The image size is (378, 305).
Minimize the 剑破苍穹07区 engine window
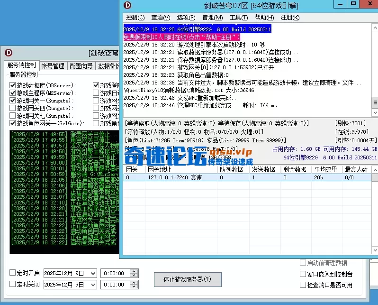click(x=340, y=4)
